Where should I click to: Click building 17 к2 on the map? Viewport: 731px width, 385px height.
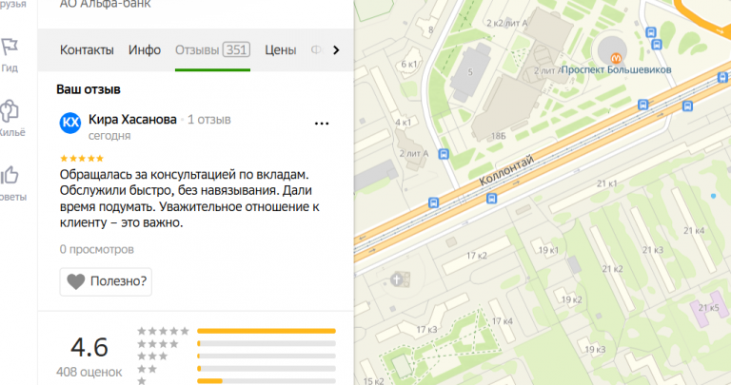pos(477,256)
